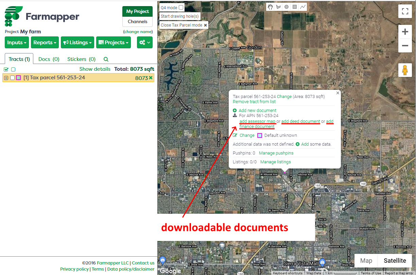Click the deselect-all empty box icon

(13, 69)
